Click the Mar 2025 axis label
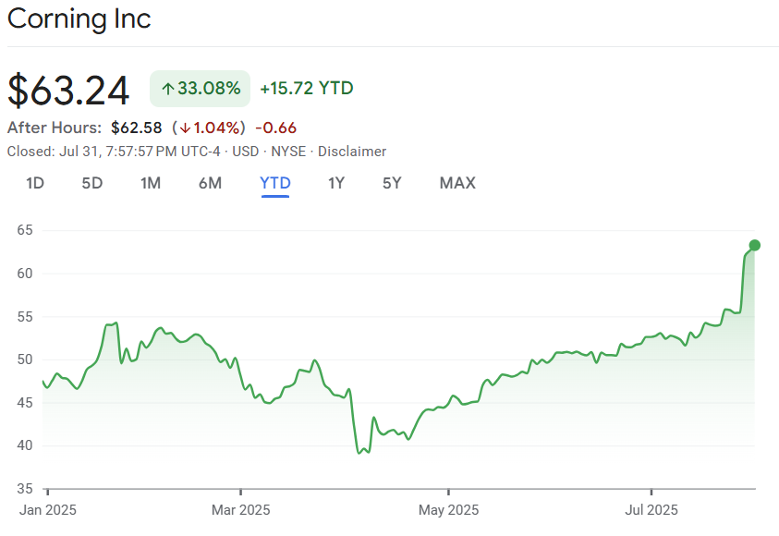The image size is (779, 536). pyautogui.click(x=241, y=510)
